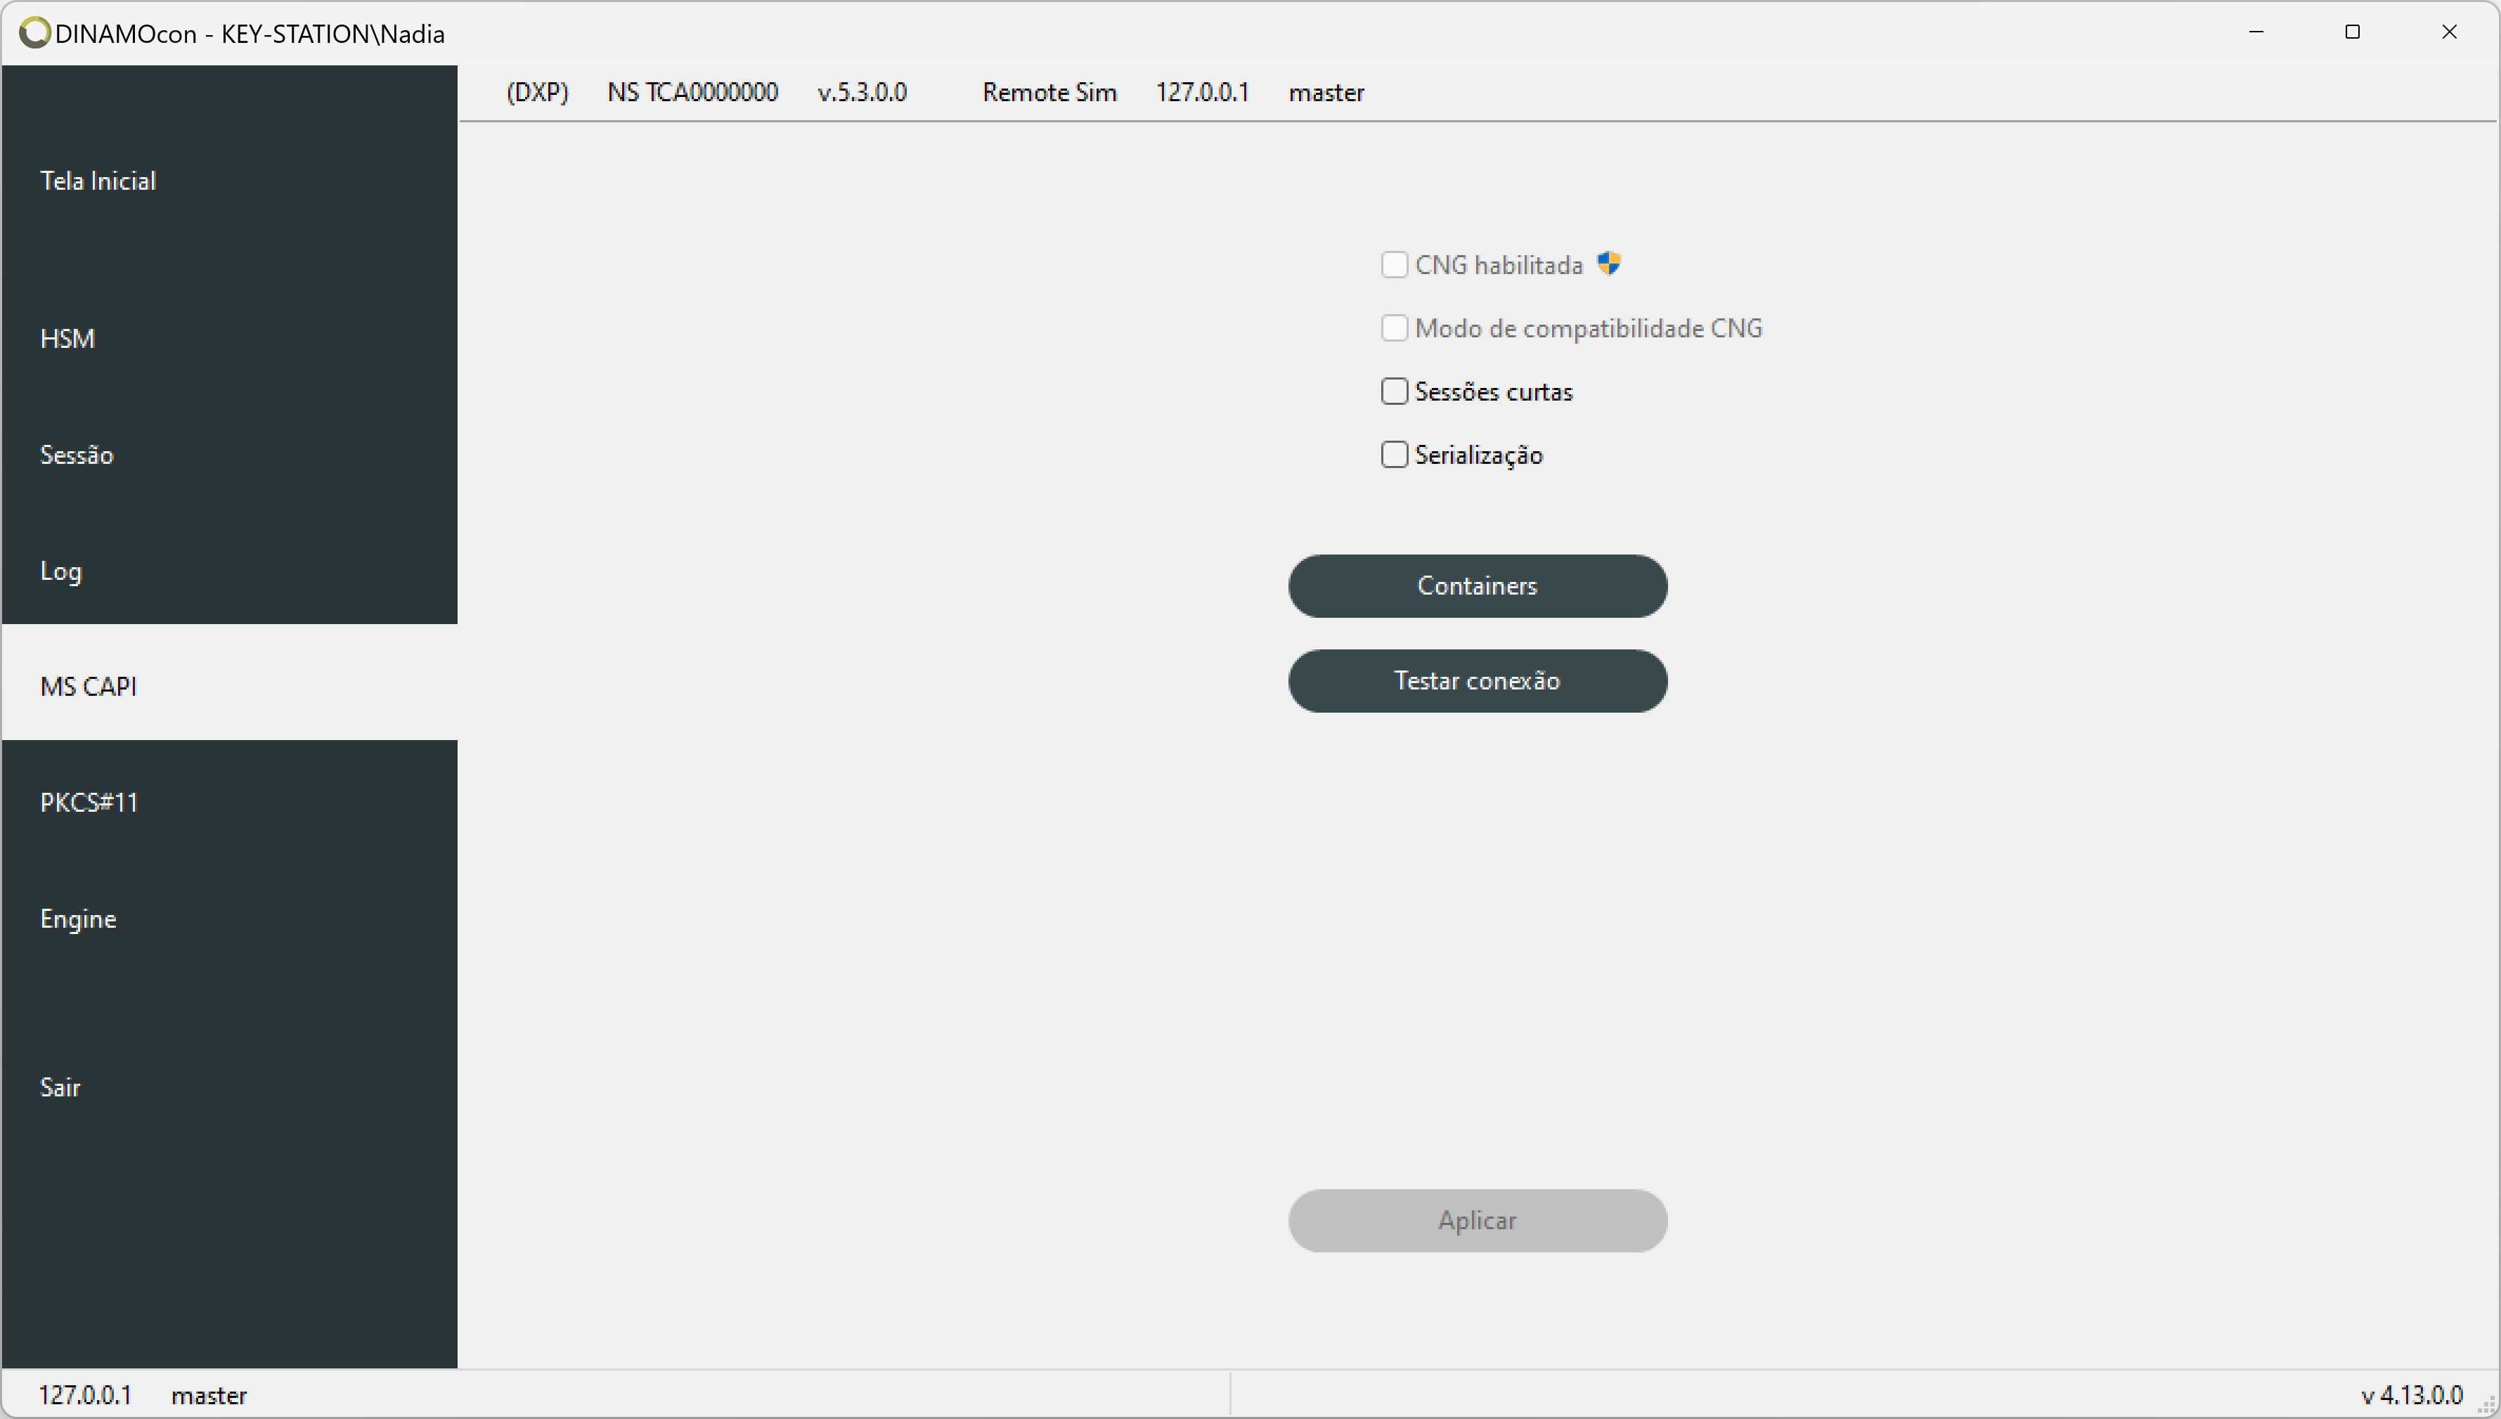Screen dimensions: 2501x1419
Task: Click the master entry in status bar
Action: [x=209, y=1396]
